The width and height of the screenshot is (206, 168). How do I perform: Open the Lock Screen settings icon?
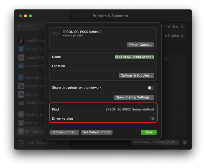click(x=21, y=41)
